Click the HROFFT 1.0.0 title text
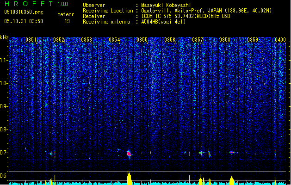Screen dimensions: 291x185 pyautogui.click(x=36, y=4)
